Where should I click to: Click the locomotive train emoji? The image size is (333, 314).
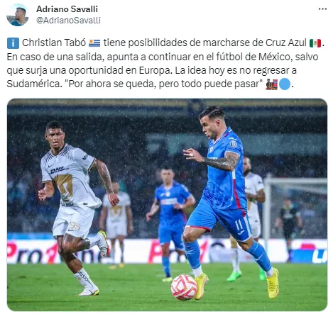click(x=271, y=84)
